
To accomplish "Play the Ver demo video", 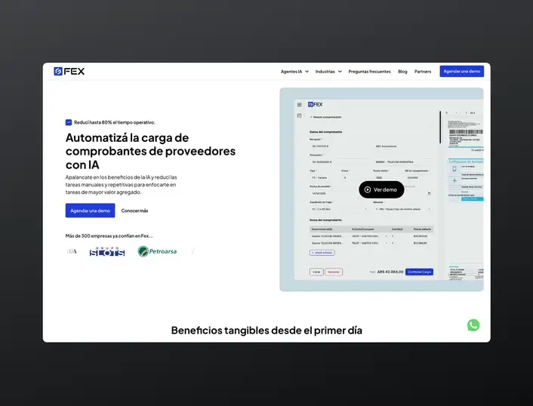I will [x=381, y=189].
